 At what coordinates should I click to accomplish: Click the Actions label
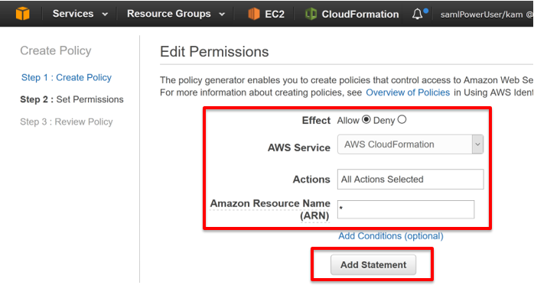pos(311,180)
